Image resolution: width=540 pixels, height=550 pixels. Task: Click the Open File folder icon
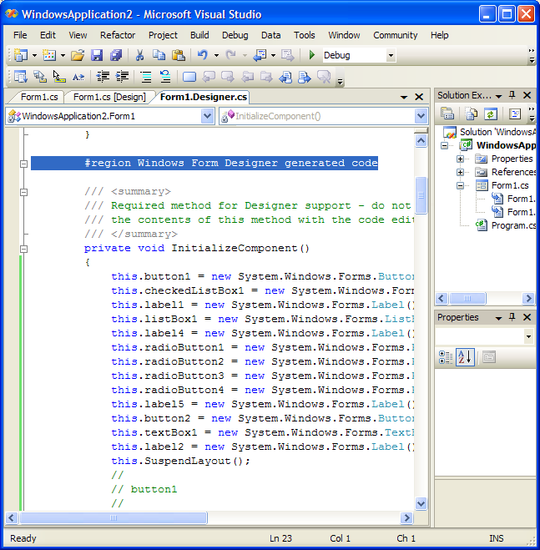click(x=78, y=55)
